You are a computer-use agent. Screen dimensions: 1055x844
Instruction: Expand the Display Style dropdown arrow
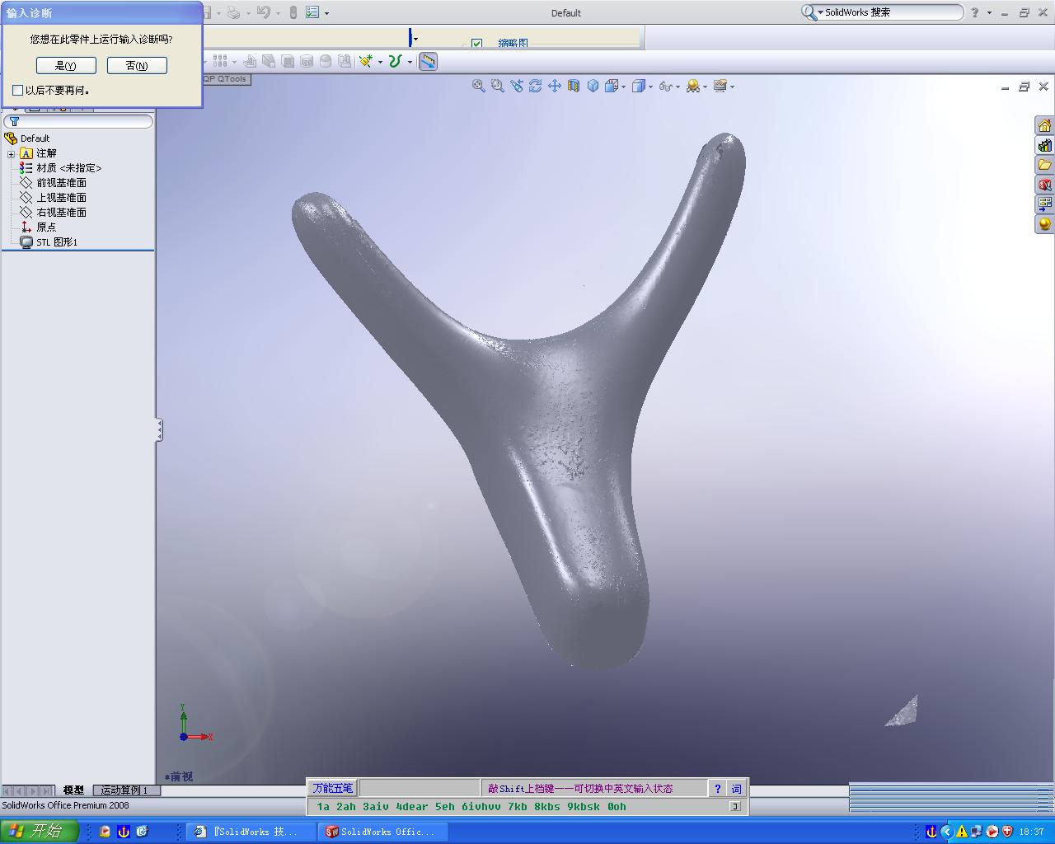click(650, 87)
